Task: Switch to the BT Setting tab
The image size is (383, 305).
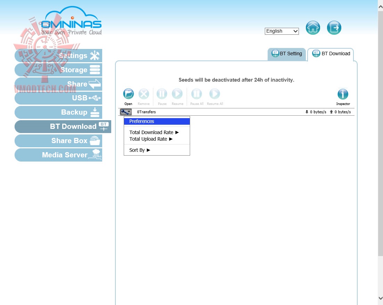Action: 287,54
